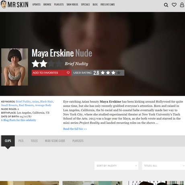Open the search magnifier icon
The height and width of the screenshot is (185, 185).
pyautogui.click(x=166, y=5)
